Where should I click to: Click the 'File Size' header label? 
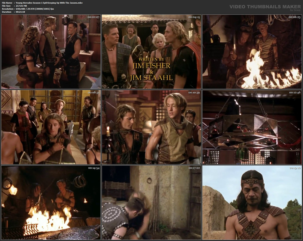point(6,6)
